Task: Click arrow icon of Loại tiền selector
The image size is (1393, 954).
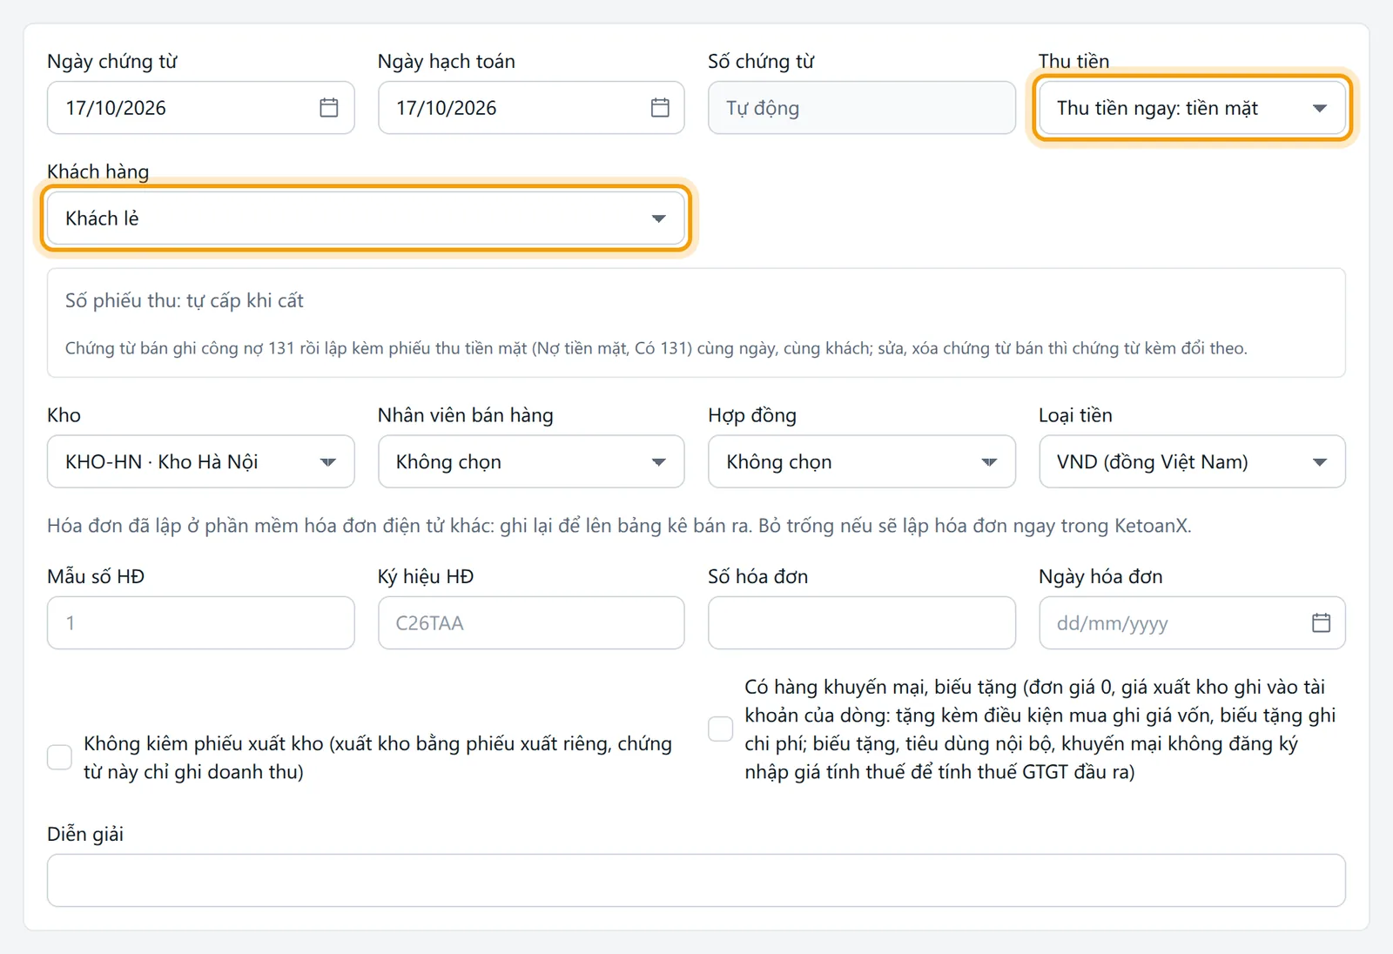Action: [1320, 462]
